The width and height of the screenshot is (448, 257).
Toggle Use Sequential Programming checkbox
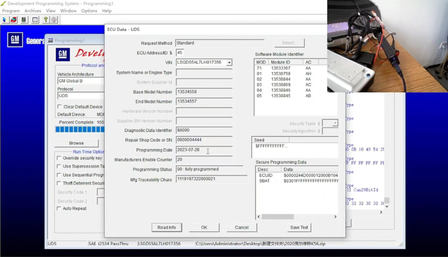59,175
